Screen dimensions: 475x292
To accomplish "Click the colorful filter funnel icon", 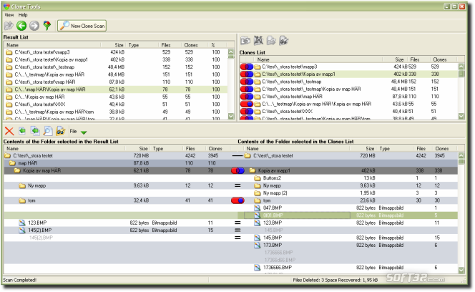I will (47, 26).
